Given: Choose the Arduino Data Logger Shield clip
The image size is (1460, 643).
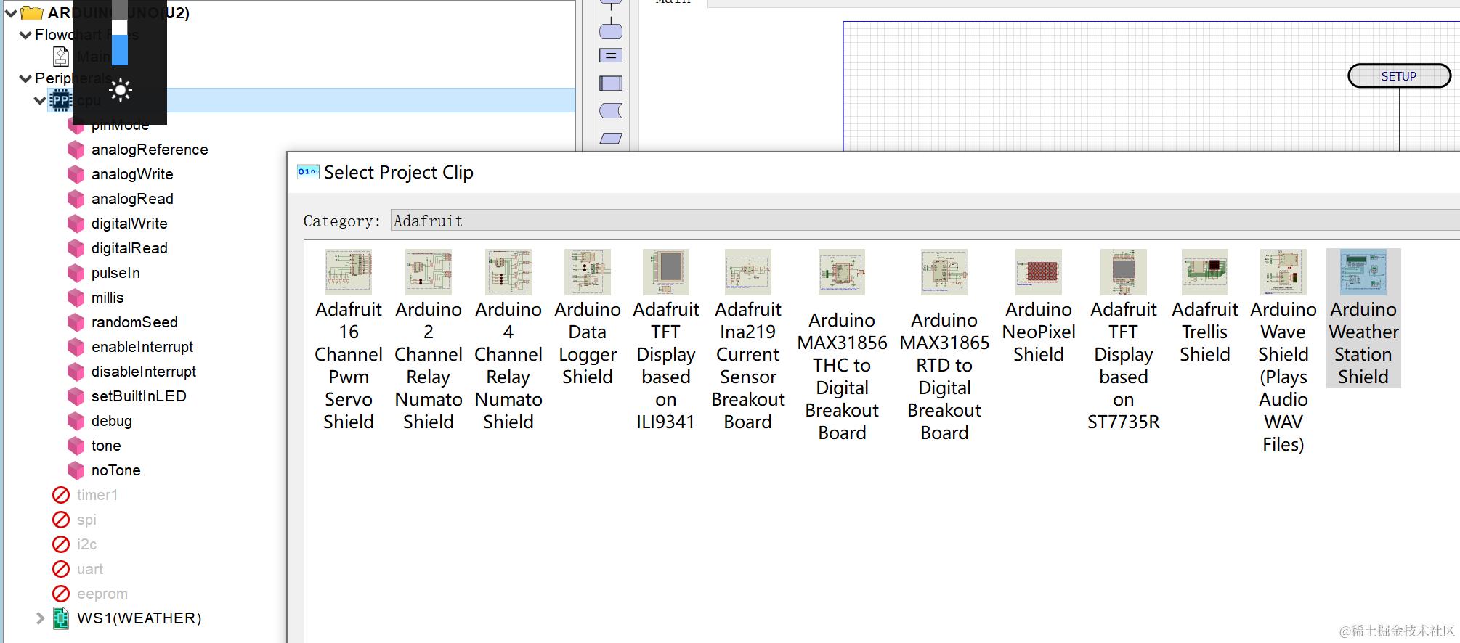Looking at the screenshot, I should tap(588, 318).
